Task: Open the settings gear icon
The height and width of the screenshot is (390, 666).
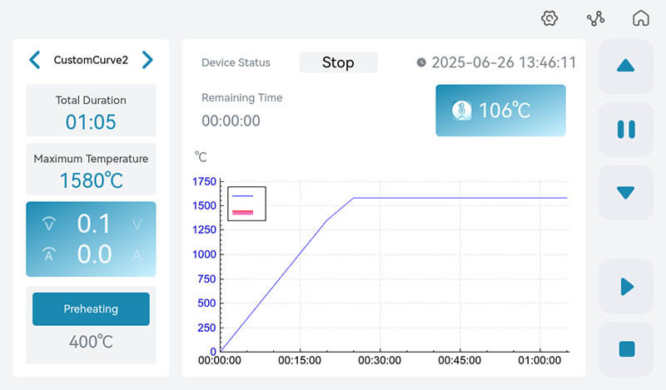Action: coord(549,18)
